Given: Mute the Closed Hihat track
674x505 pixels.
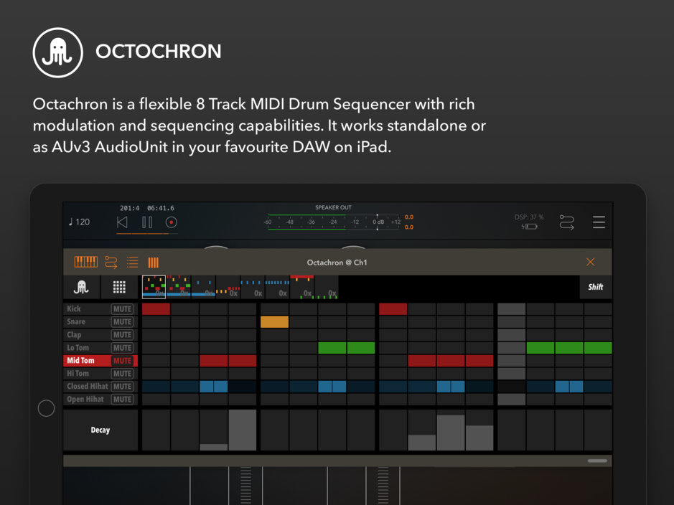Looking at the screenshot, I should tap(122, 387).
